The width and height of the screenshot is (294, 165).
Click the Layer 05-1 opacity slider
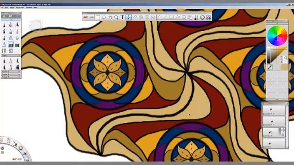coord(280,132)
